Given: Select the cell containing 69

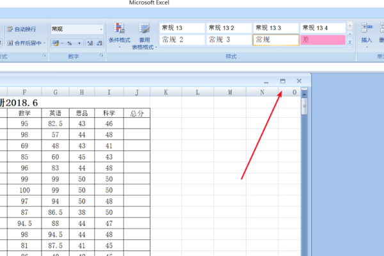Looking at the screenshot, I should tap(24, 146).
